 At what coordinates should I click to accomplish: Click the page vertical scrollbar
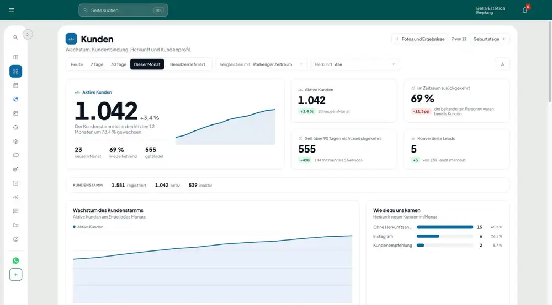coord(550,62)
